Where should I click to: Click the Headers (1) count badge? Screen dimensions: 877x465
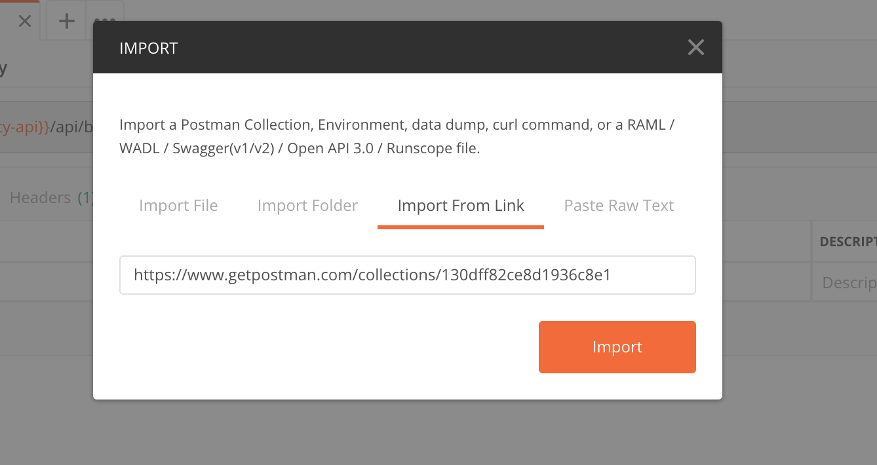[85, 197]
